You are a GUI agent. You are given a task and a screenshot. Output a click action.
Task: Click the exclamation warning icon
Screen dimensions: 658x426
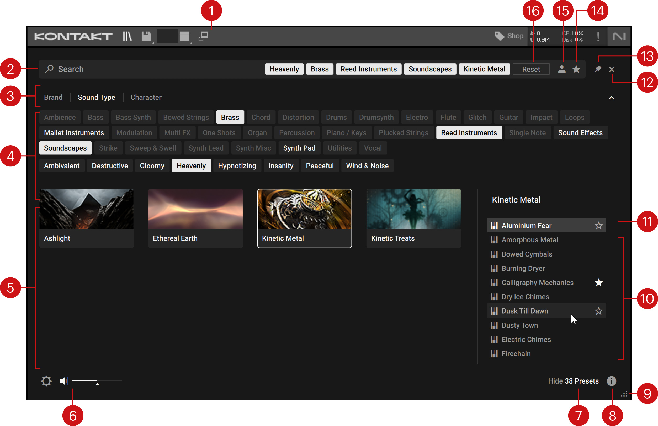click(x=598, y=36)
